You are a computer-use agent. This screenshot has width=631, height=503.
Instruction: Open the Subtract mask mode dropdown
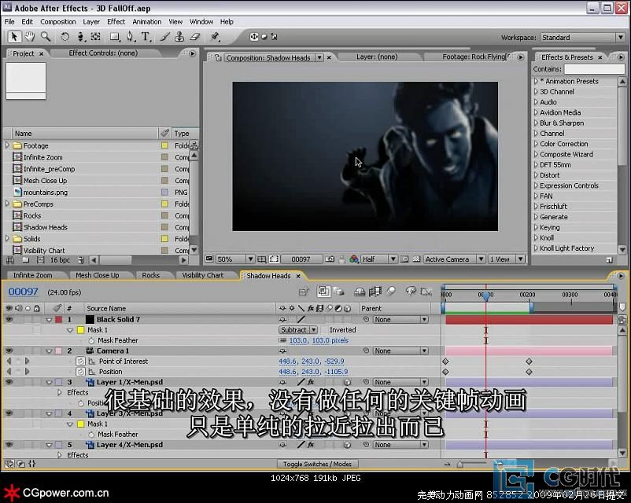pos(298,330)
